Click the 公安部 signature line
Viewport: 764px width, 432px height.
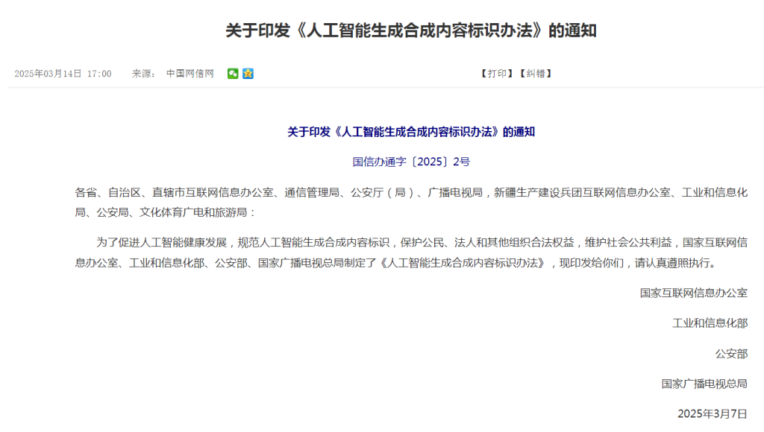click(x=730, y=354)
